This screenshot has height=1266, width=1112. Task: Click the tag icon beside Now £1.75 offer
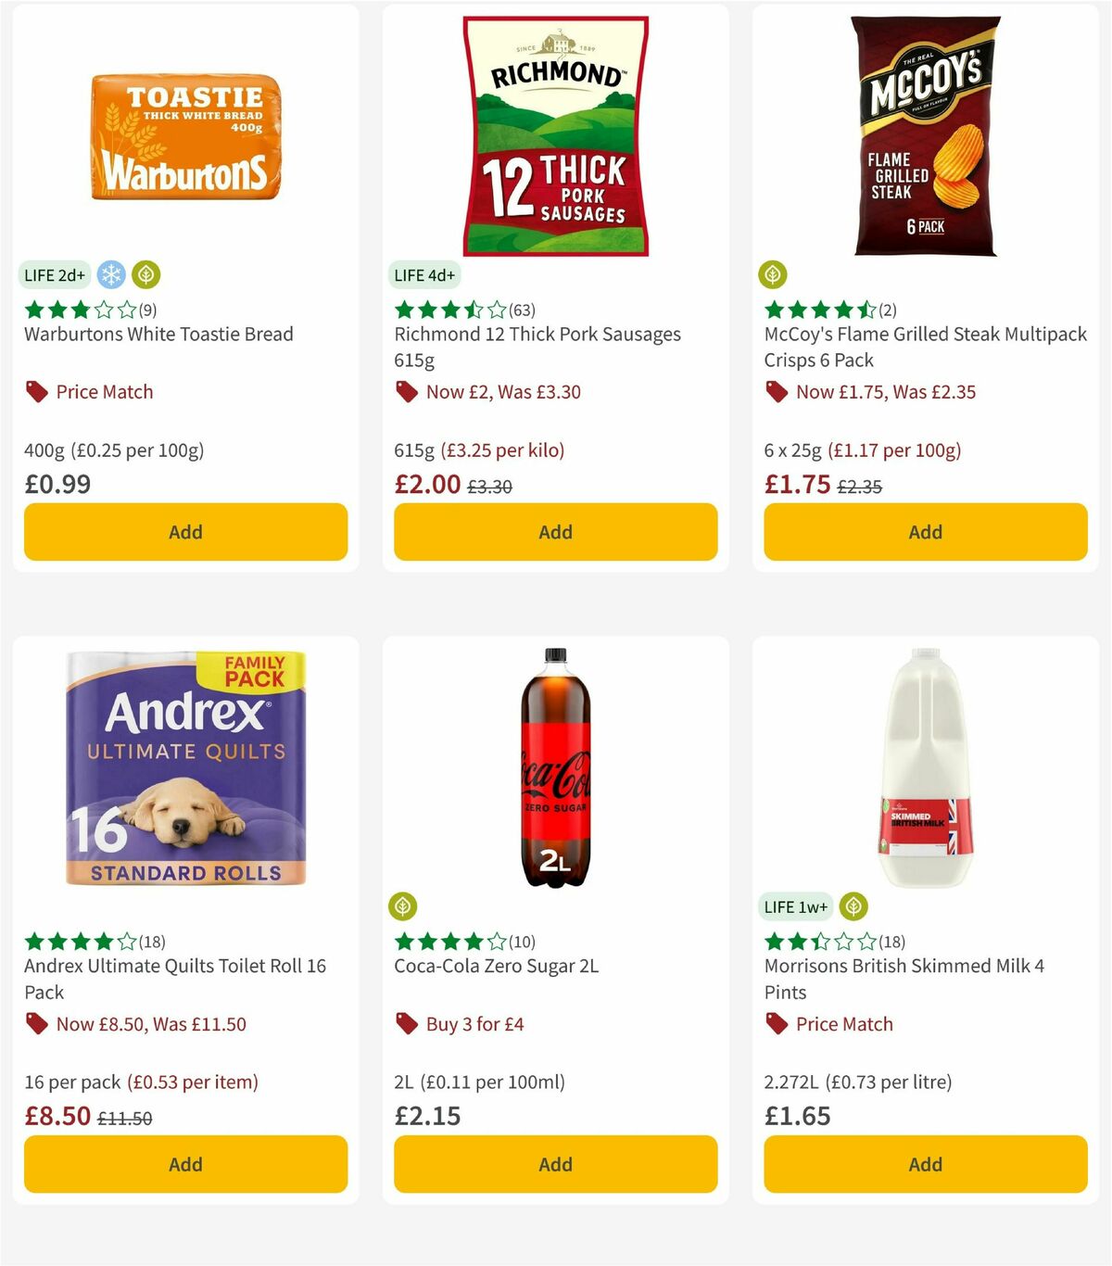coord(776,391)
